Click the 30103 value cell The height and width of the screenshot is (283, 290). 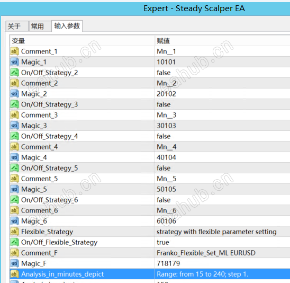[x=222, y=126]
